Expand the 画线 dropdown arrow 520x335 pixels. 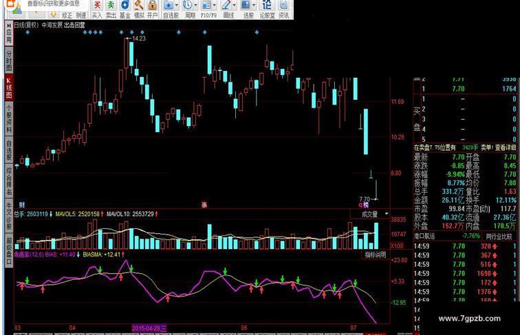[234, 6]
